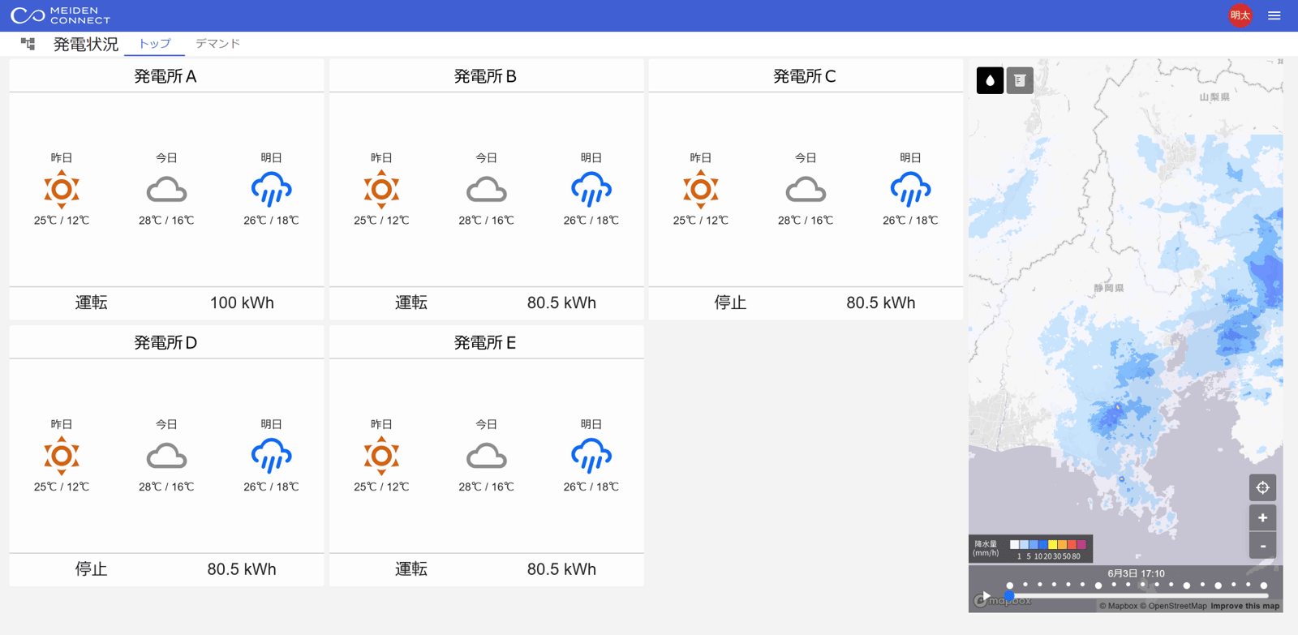Select the last large timeline dot
This screenshot has width=1298, height=635.
[x=1264, y=585]
